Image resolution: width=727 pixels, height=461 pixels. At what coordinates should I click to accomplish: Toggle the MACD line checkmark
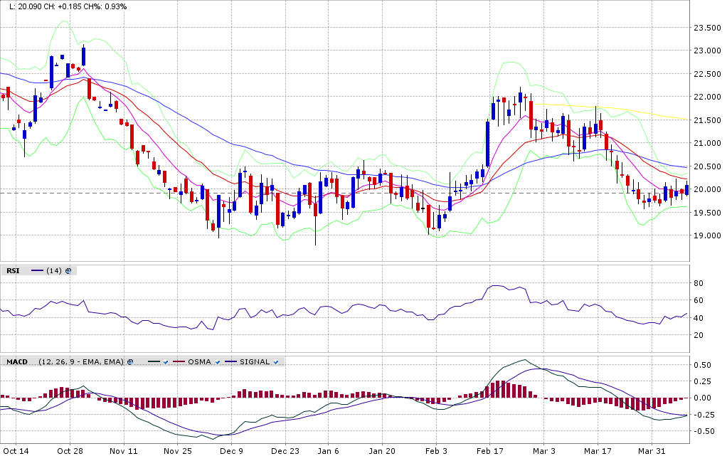point(165,362)
